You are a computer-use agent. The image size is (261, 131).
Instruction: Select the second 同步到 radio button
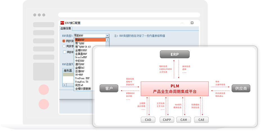(64, 46)
